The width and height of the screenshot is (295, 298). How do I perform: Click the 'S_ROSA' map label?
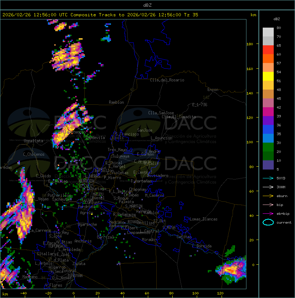click(x=169, y=227)
